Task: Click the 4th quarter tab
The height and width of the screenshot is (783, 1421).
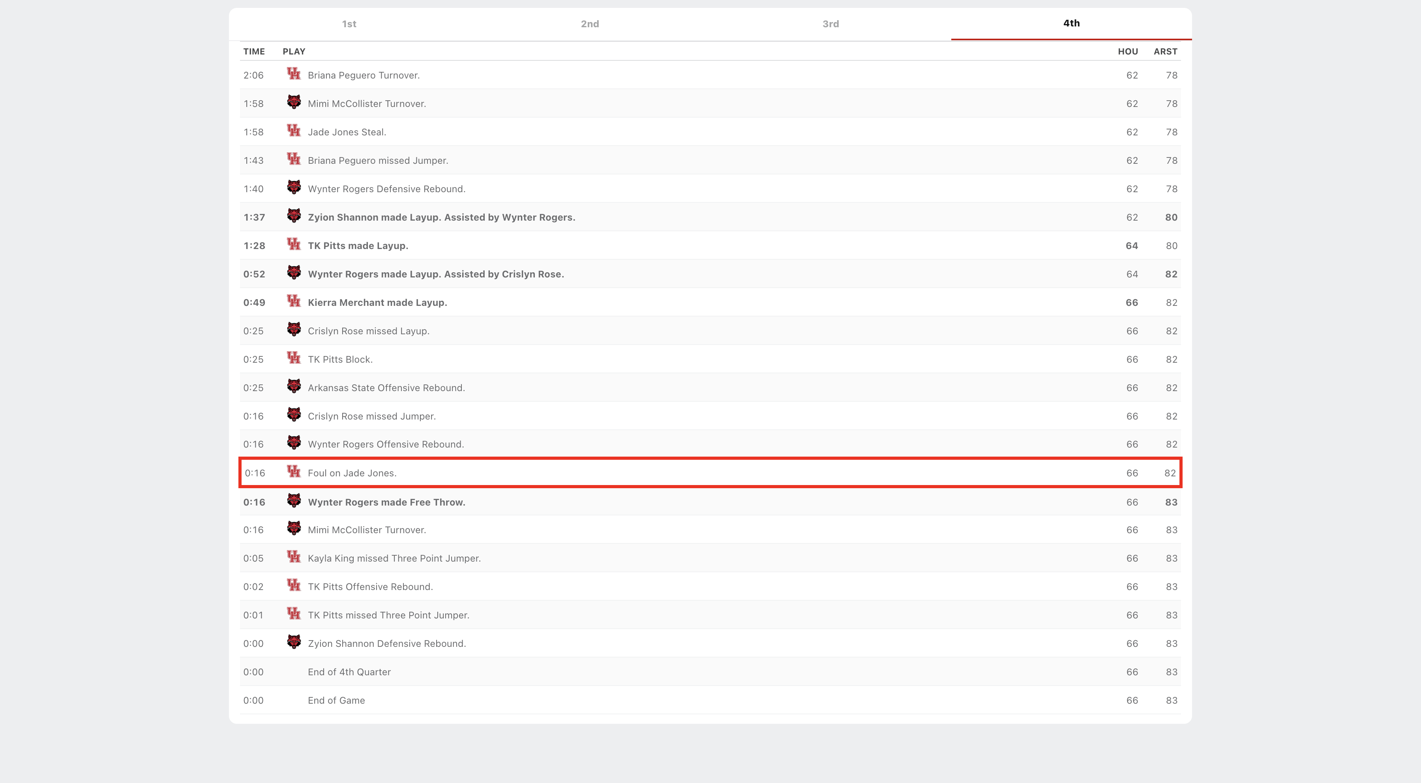Action: 1071,23
